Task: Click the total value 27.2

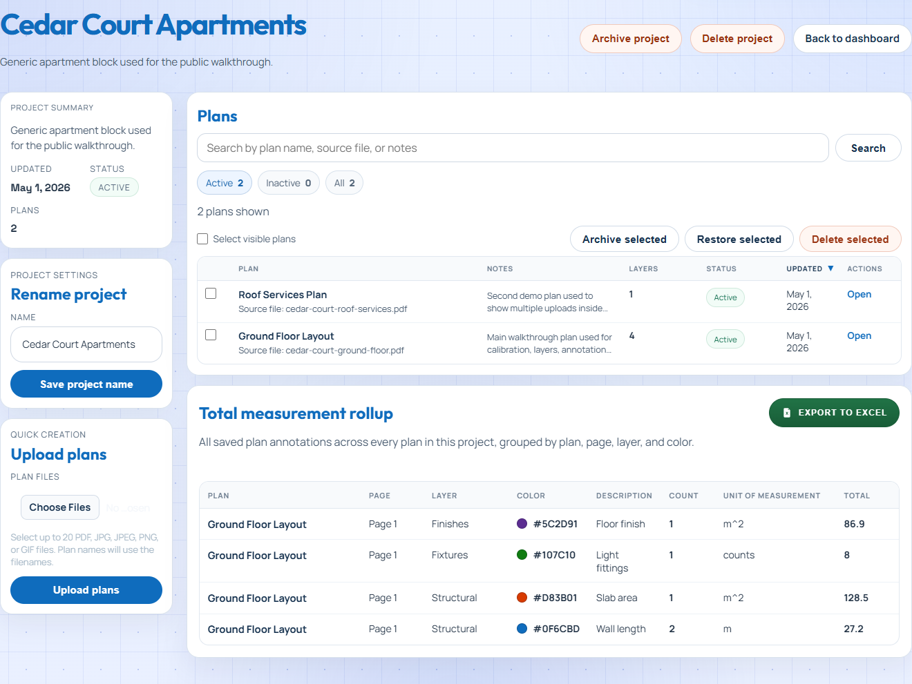Action: click(853, 629)
